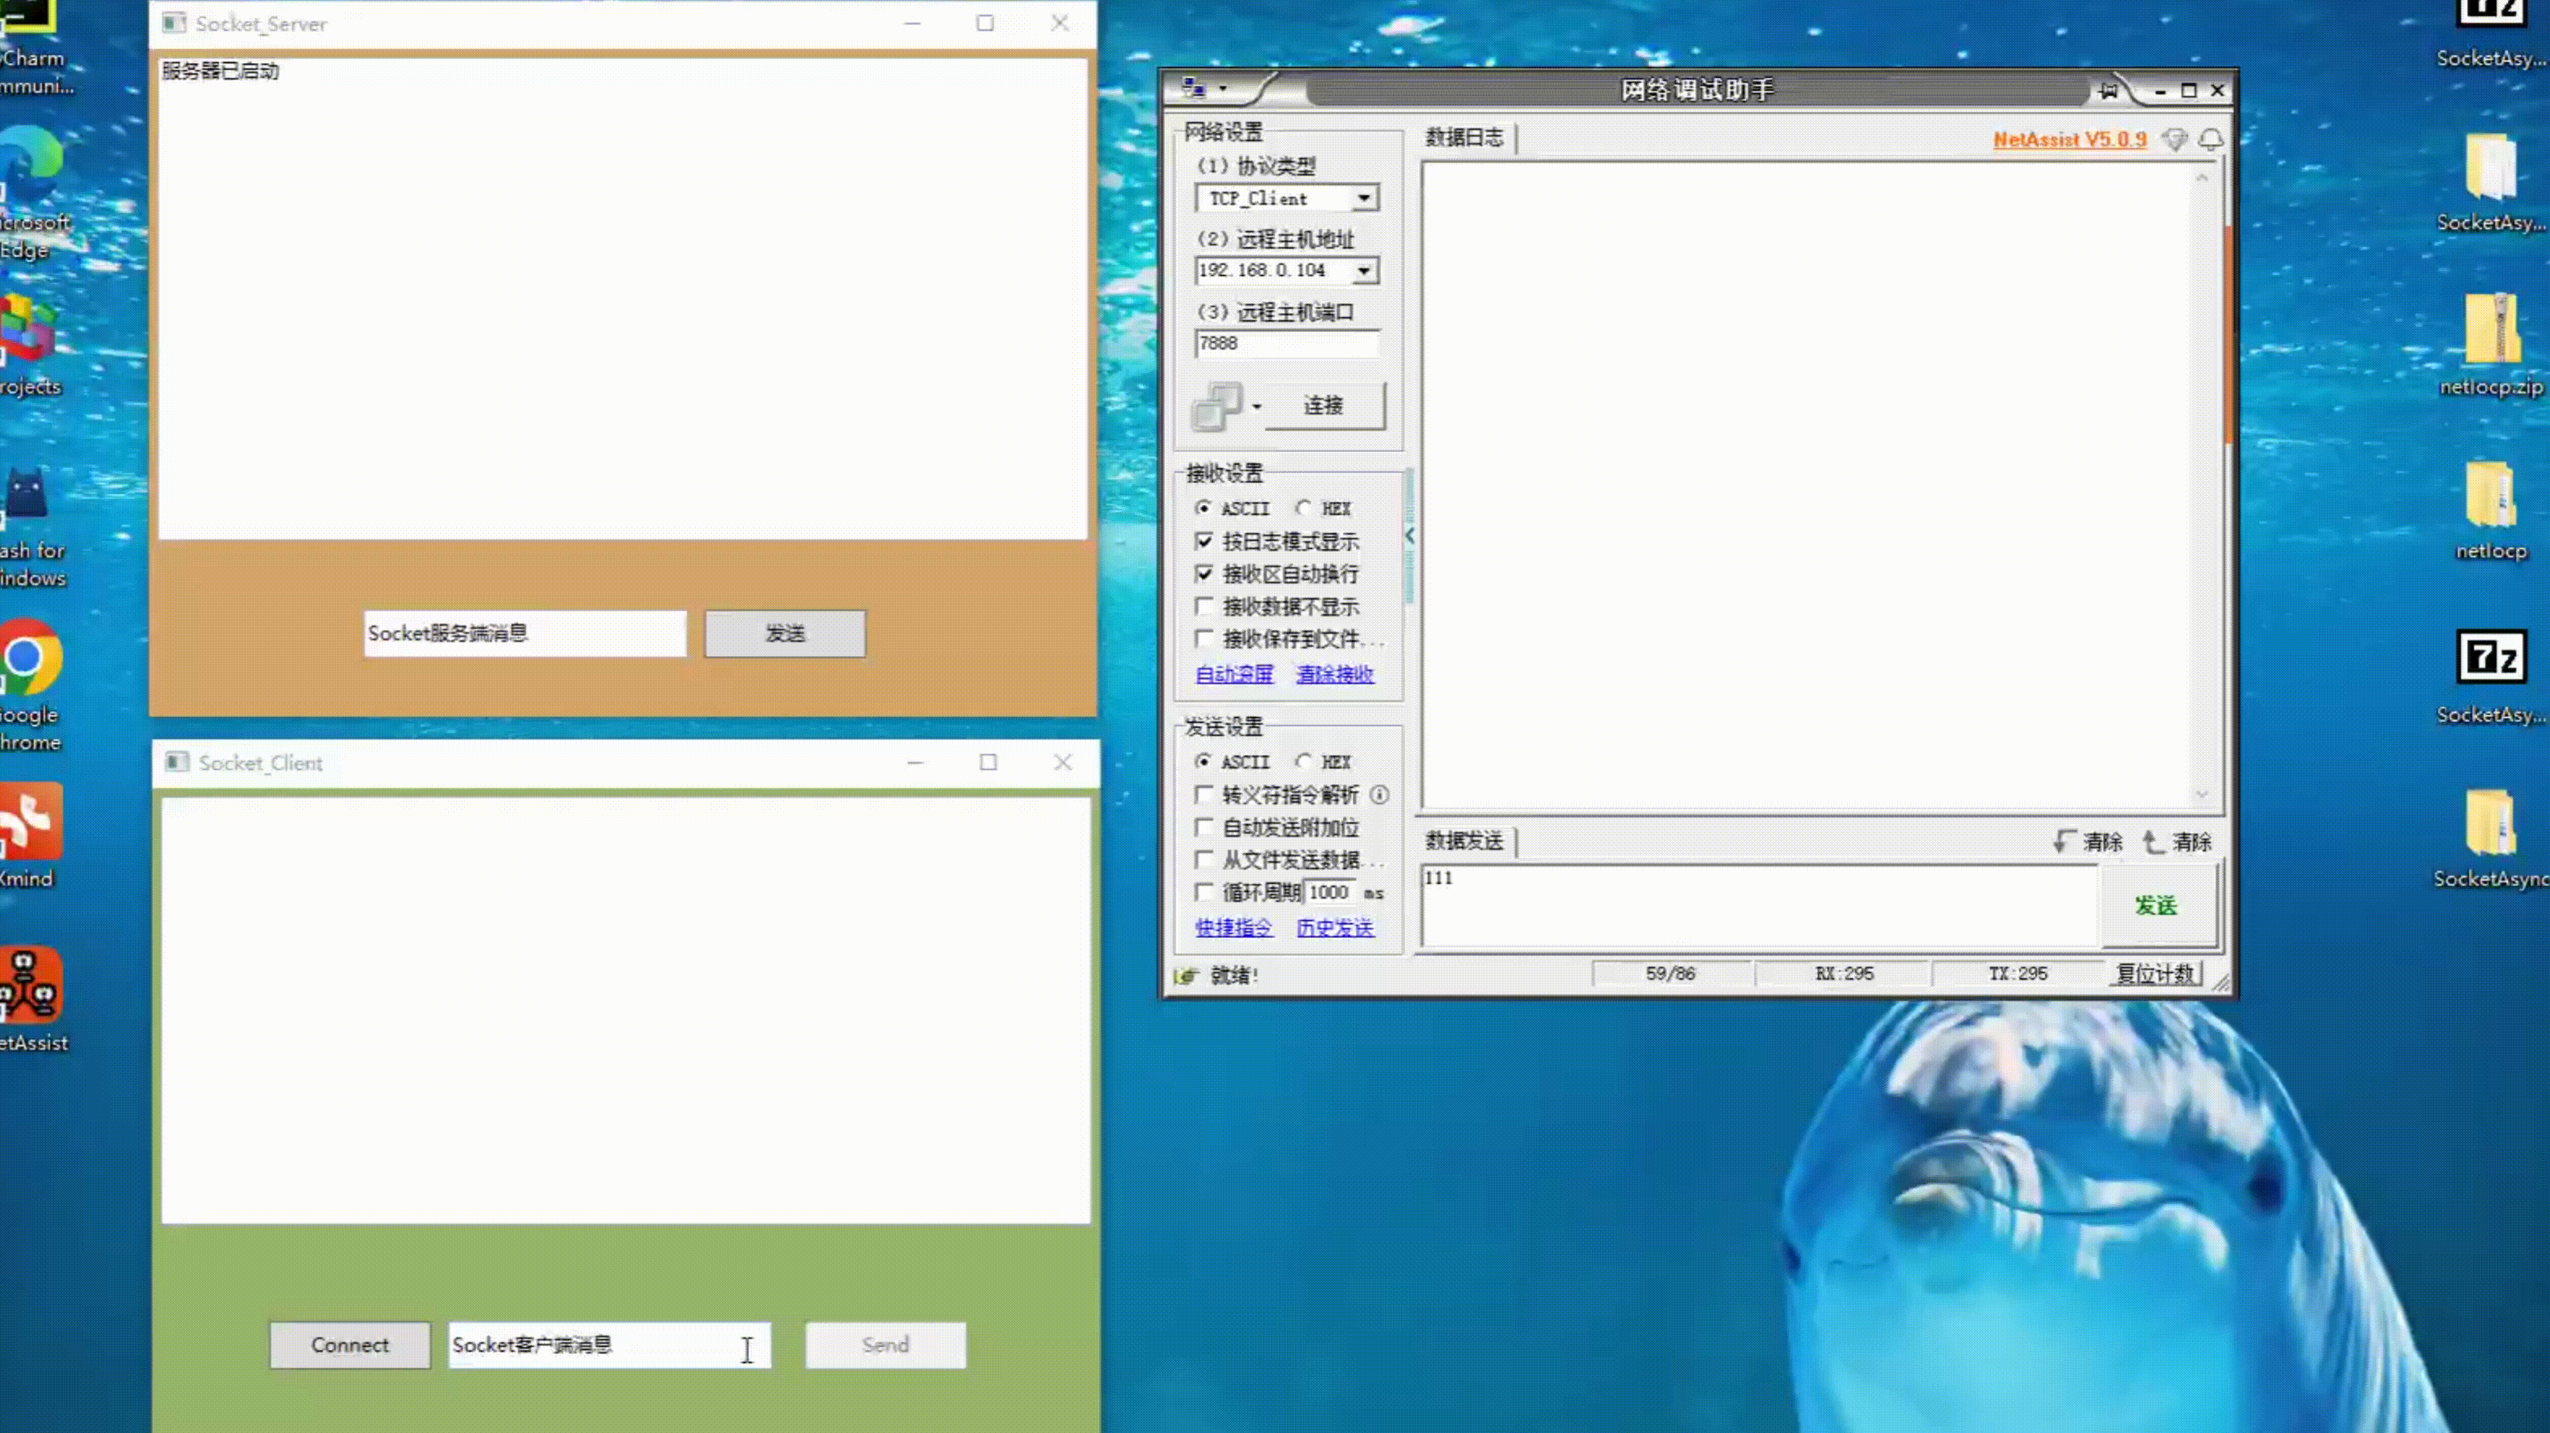Click the down-arrow 清除 icon

[2062, 842]
